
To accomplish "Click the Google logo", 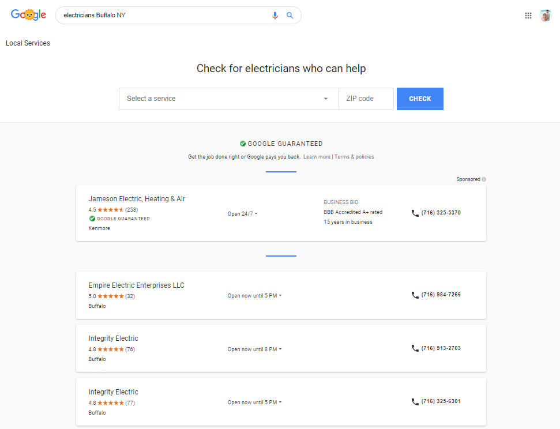I will coord(28,15).
